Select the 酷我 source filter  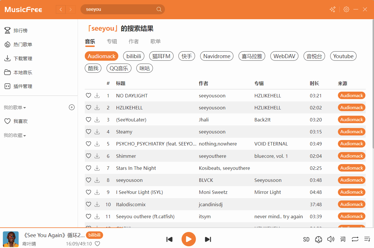[x=93, y=68]
